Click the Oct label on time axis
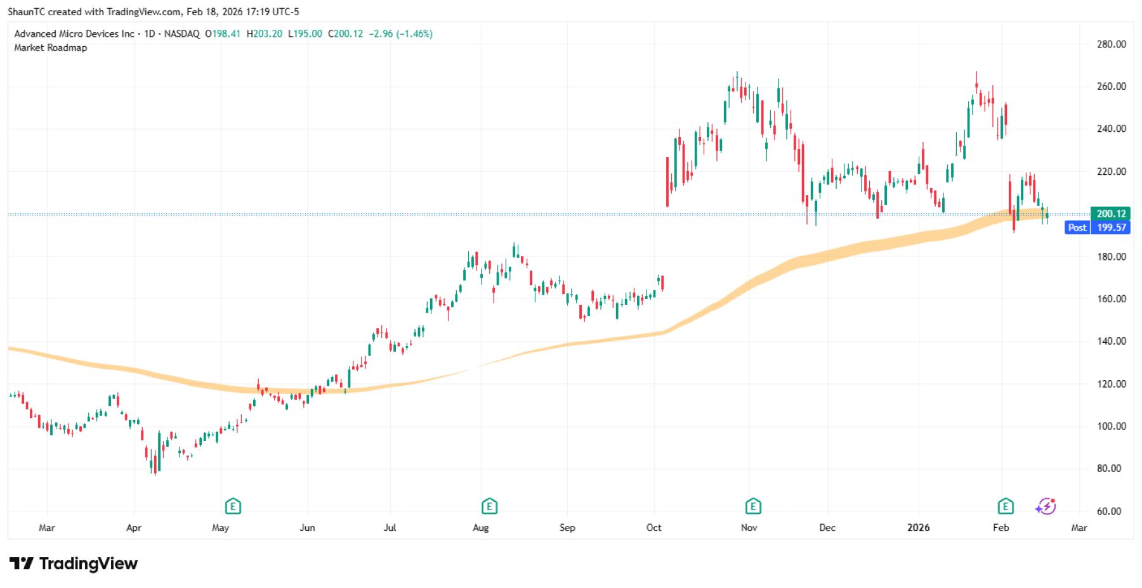 [x=653, y=528]
